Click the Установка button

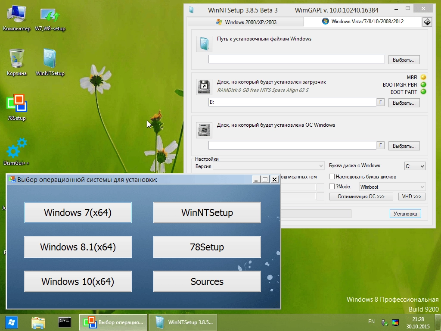tap(405, 214)
